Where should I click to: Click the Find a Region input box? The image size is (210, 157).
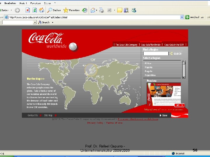156,53
